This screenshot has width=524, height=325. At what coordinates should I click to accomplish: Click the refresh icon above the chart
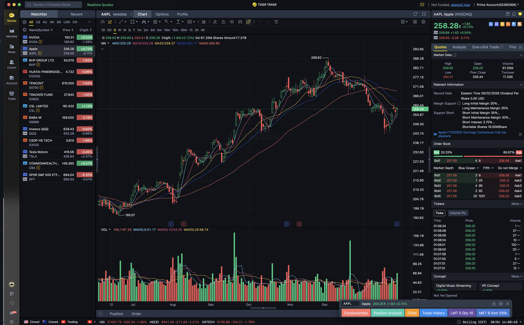point(415,14)
